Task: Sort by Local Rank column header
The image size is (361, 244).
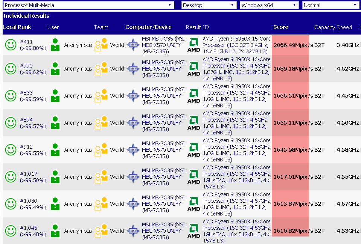Action: click(x=17, y=27)
